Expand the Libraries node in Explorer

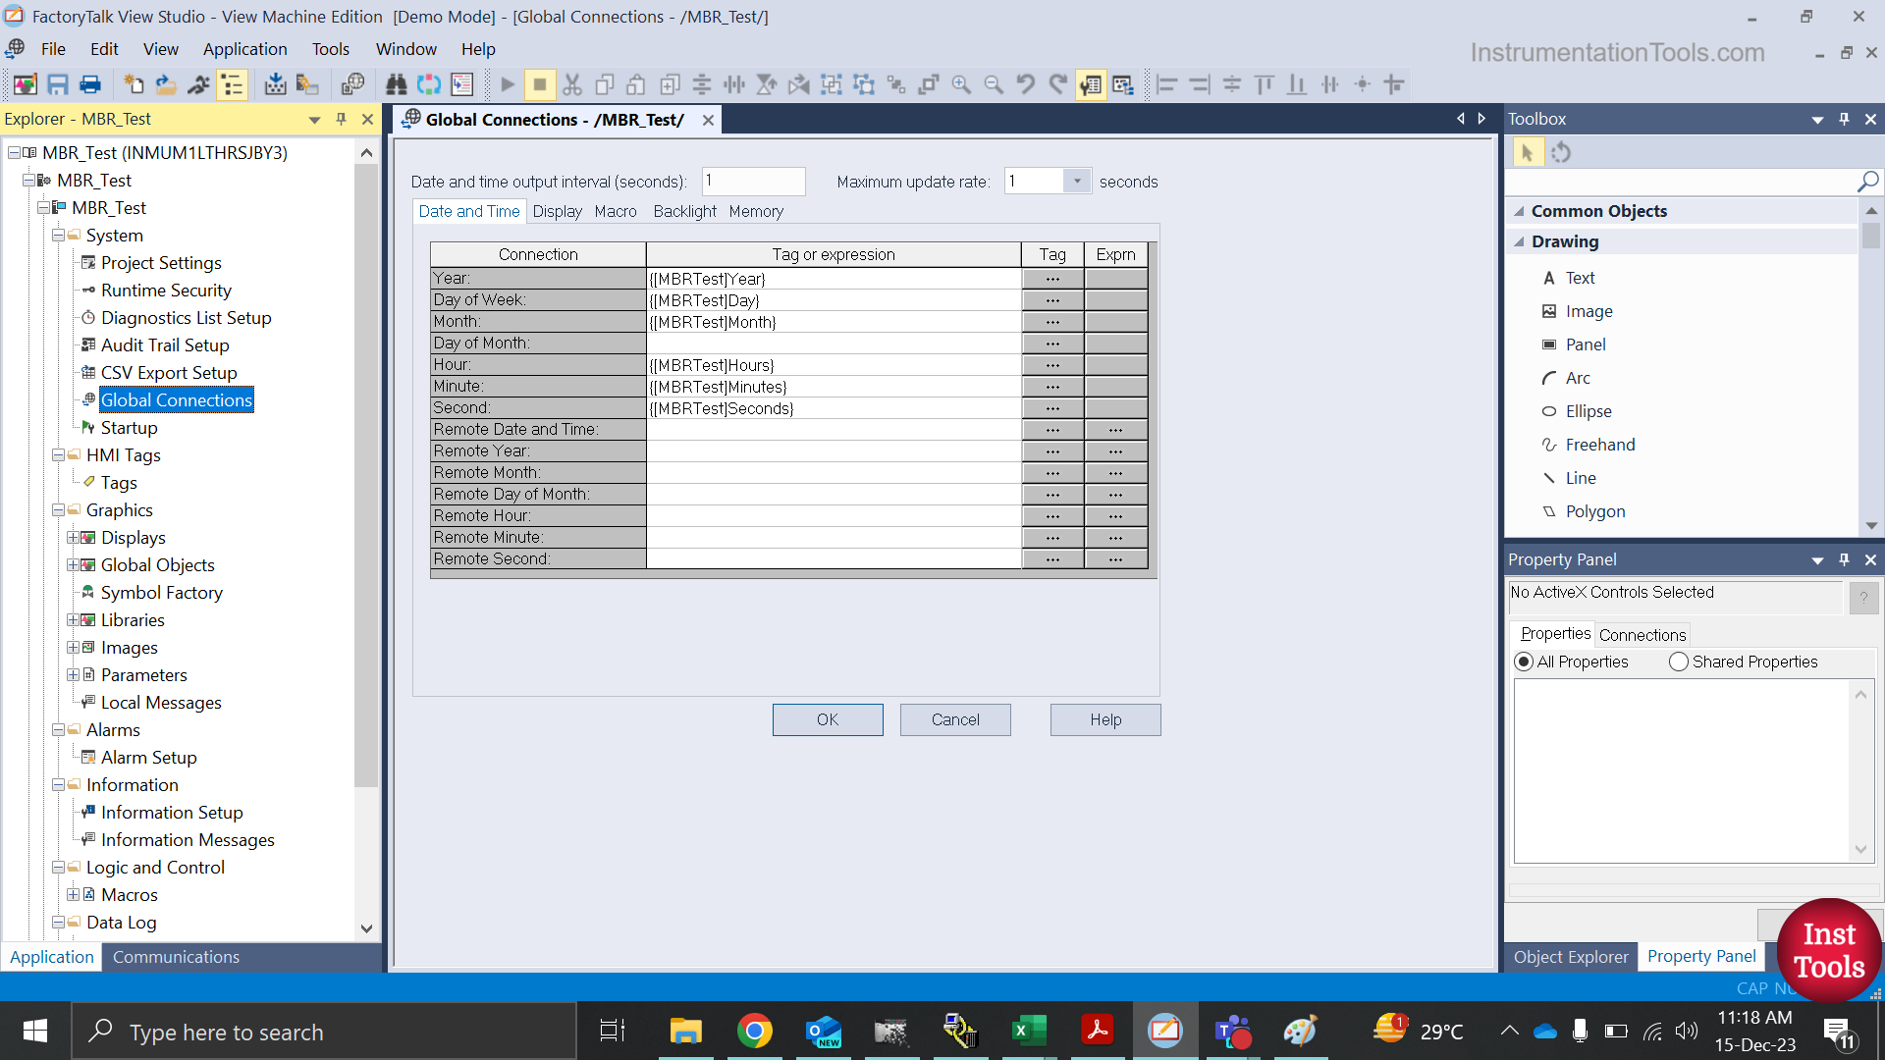(x=73, y=620)
